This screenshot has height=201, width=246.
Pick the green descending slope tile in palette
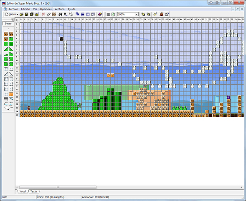click(11, 49)
